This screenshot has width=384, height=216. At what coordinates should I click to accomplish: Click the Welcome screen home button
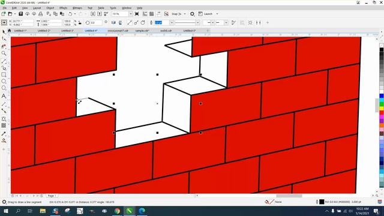10,31
